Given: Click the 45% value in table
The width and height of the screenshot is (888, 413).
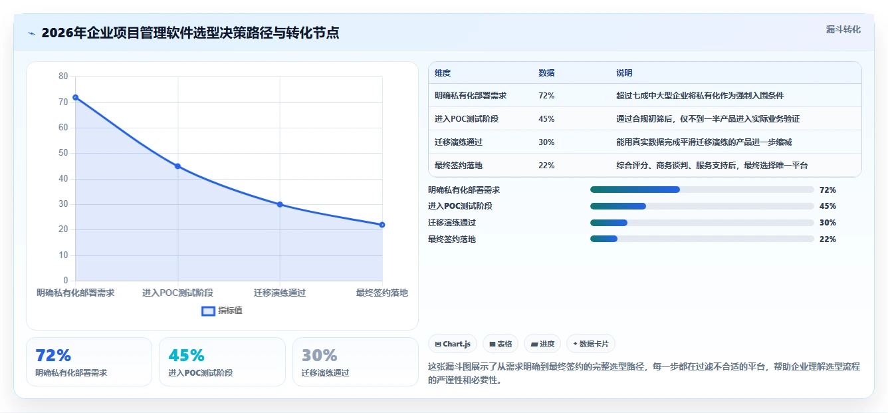Looking at the screenshot, I should 546,119.
